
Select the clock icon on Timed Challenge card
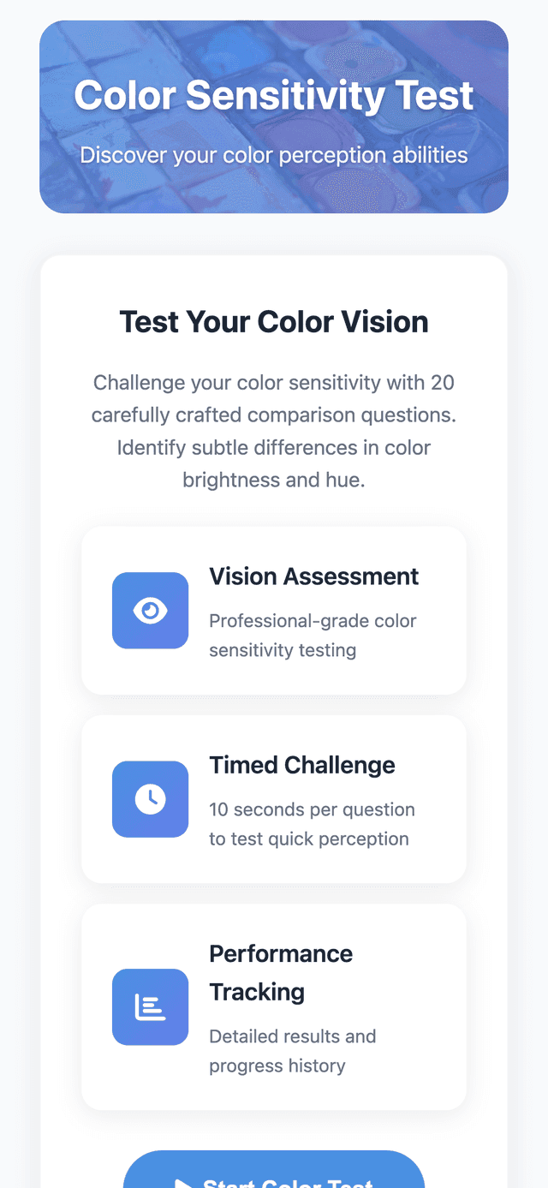[x=150, y=798]
